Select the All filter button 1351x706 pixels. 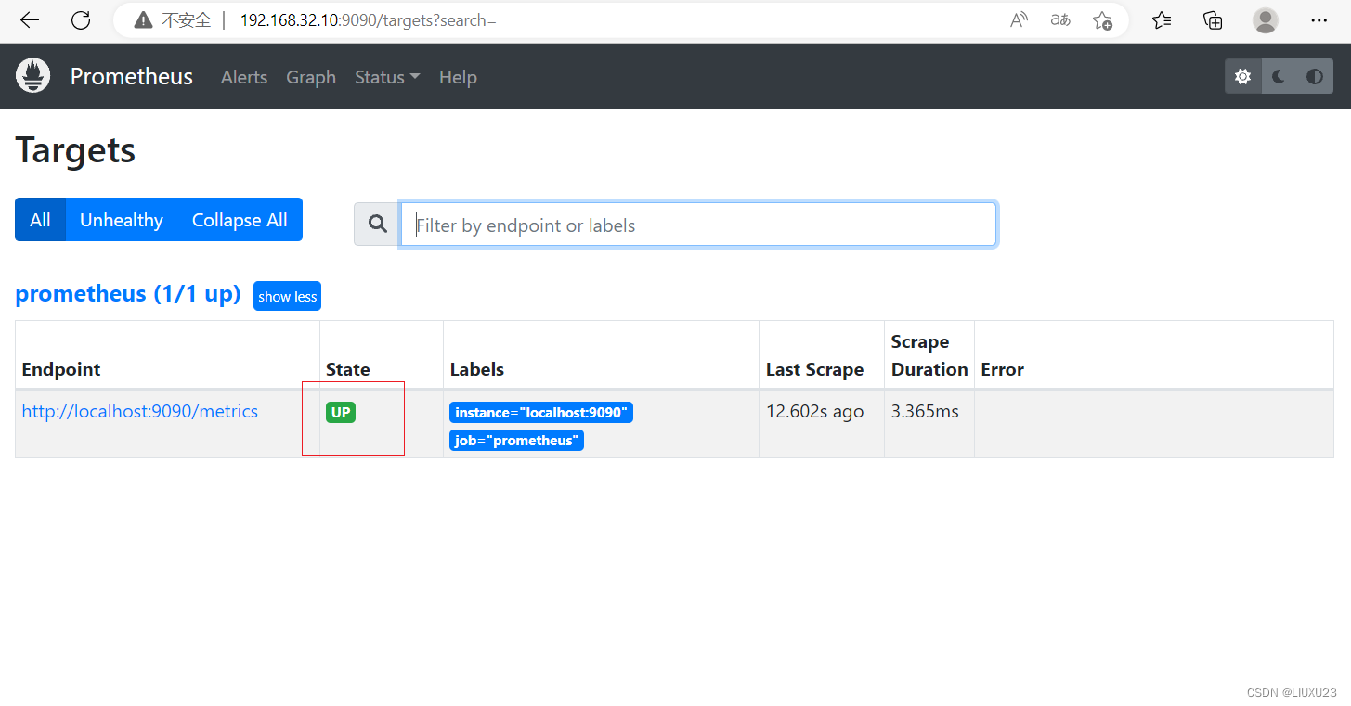[40, 220]
